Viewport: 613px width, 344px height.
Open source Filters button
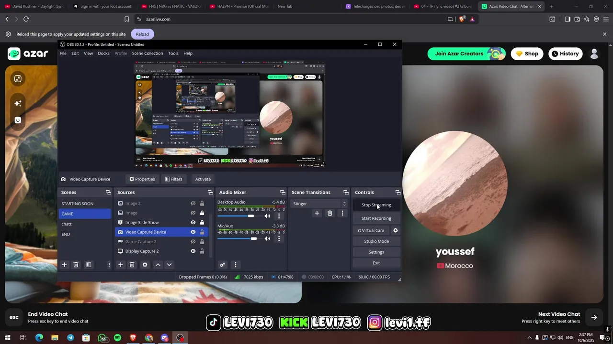point(174,179)
